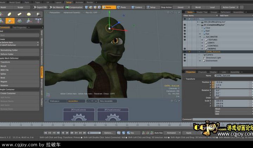The image size is (253, 148).
Task: Expand the TEXTURES folder
Action: point(202,40)
